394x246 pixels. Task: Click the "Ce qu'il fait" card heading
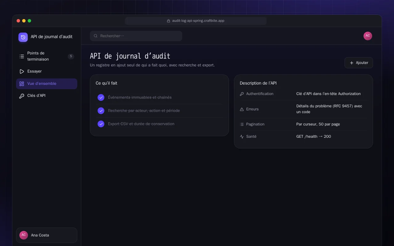[x=107, y=83]
